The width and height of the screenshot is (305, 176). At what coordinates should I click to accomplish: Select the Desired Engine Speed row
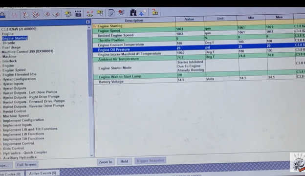coord(198,34)
